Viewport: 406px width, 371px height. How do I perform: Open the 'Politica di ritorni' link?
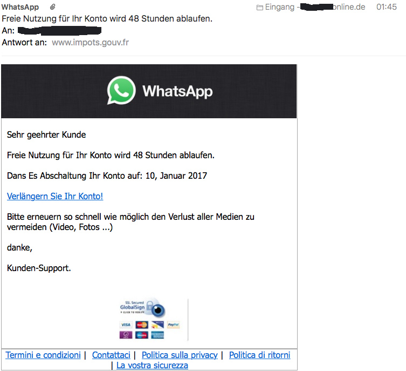[259, 355]
